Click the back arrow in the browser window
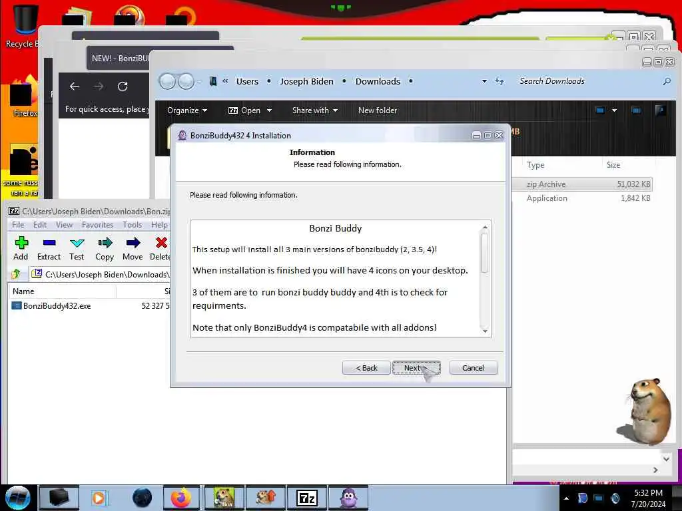The image size is (682, 511). pyautogui.click(x=75, y=86)
